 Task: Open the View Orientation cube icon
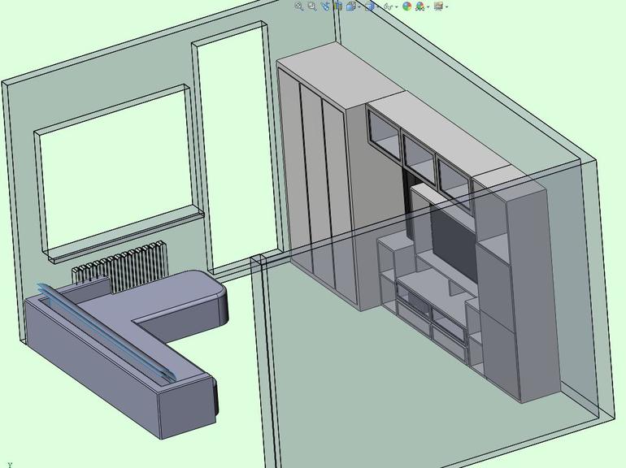point(350,6)
